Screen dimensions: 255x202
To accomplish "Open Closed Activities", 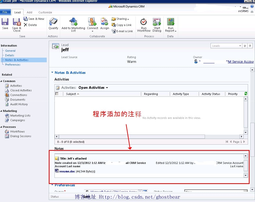I will click(x=19, y=90).
